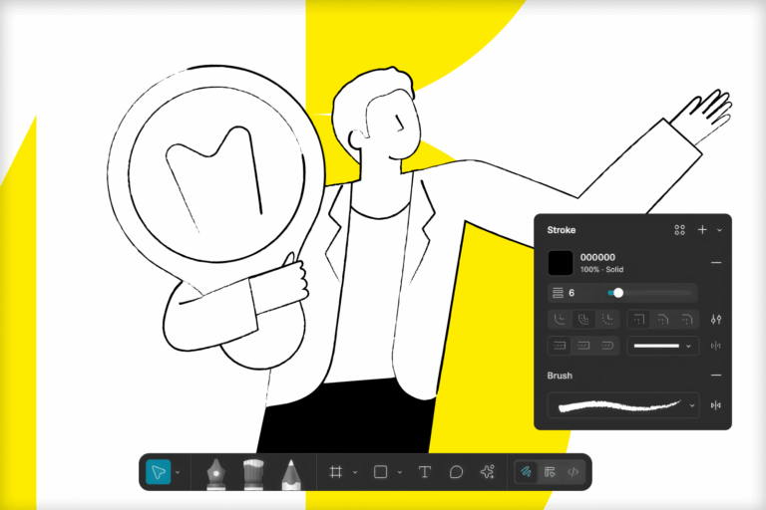Select the Pencil tool
Image resolution: width=766 pixels, height=510 pixels.
[291, 472]
